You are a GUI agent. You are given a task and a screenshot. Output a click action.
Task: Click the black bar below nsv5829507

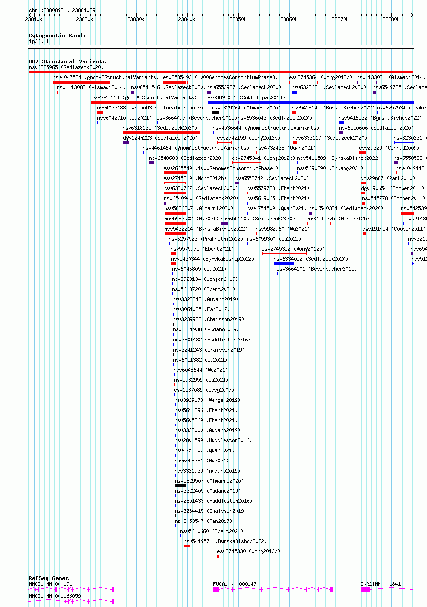point(180,486)
